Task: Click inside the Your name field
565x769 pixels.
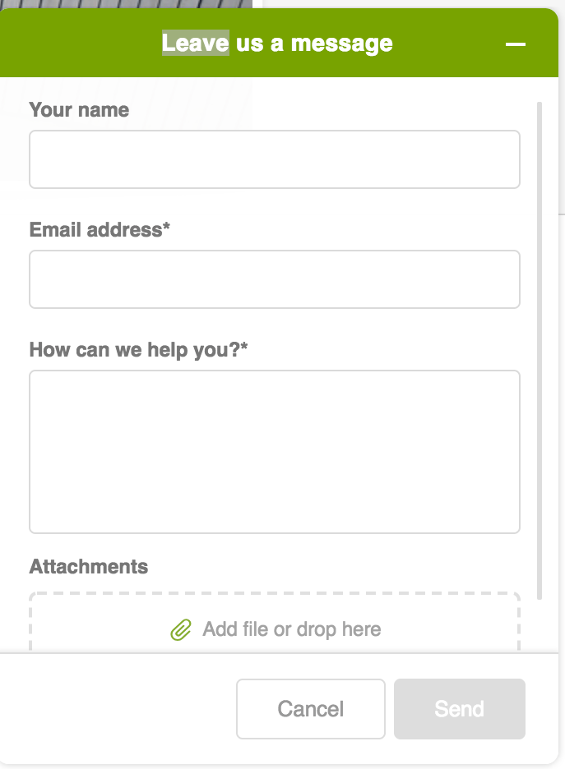Action: pos(275,159)
